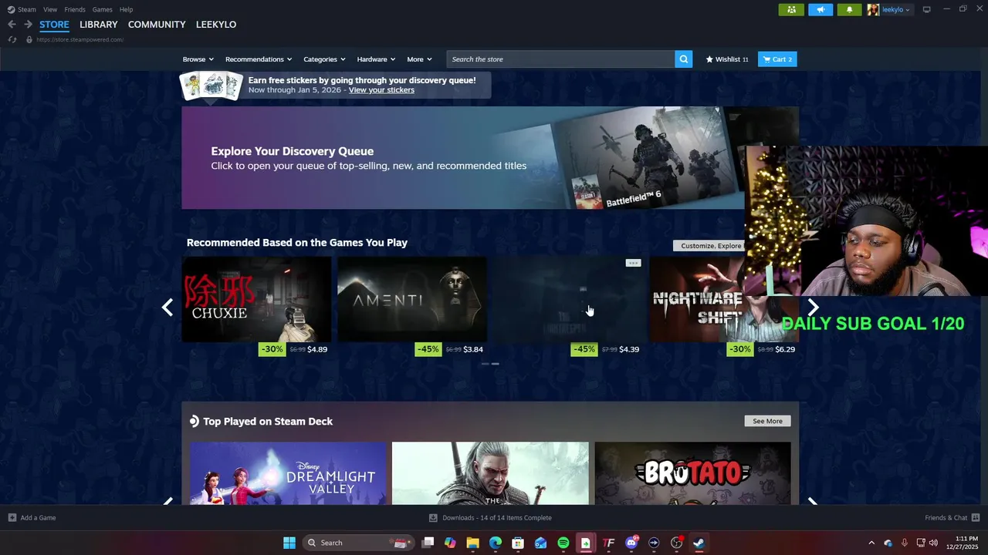This screenshot has width=988, height=555.
Task: Switch to the COMMUNITY tab
Action: pyautogui.click(x=157, y=25)
